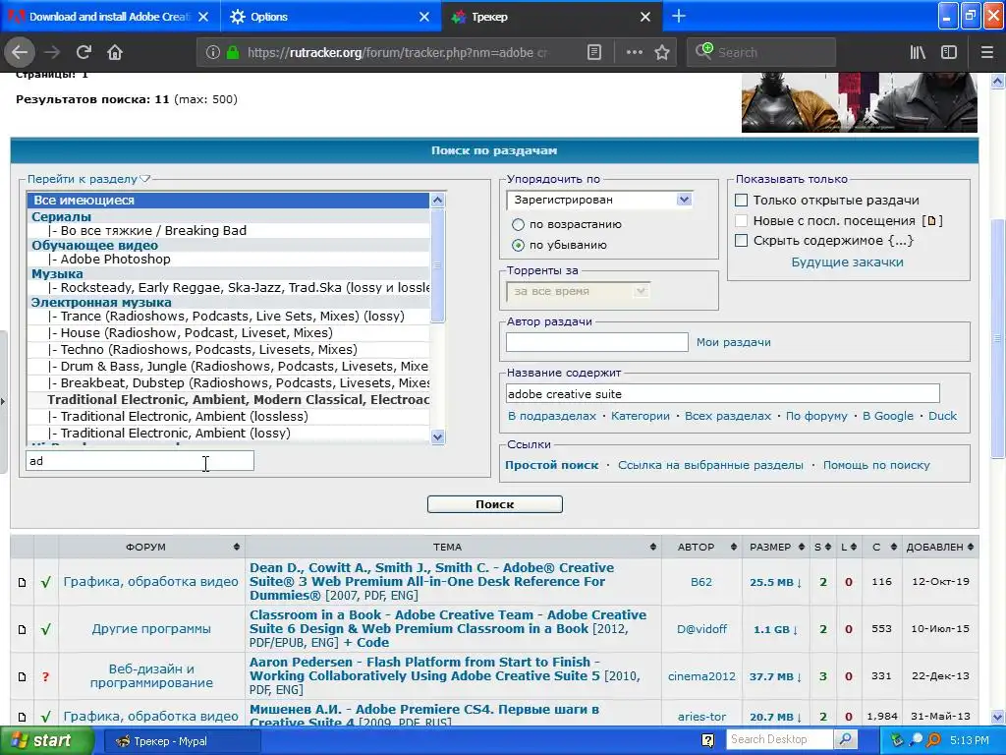Select по возрастанию radio button
1006x755 pixels.
pos(518,225)
